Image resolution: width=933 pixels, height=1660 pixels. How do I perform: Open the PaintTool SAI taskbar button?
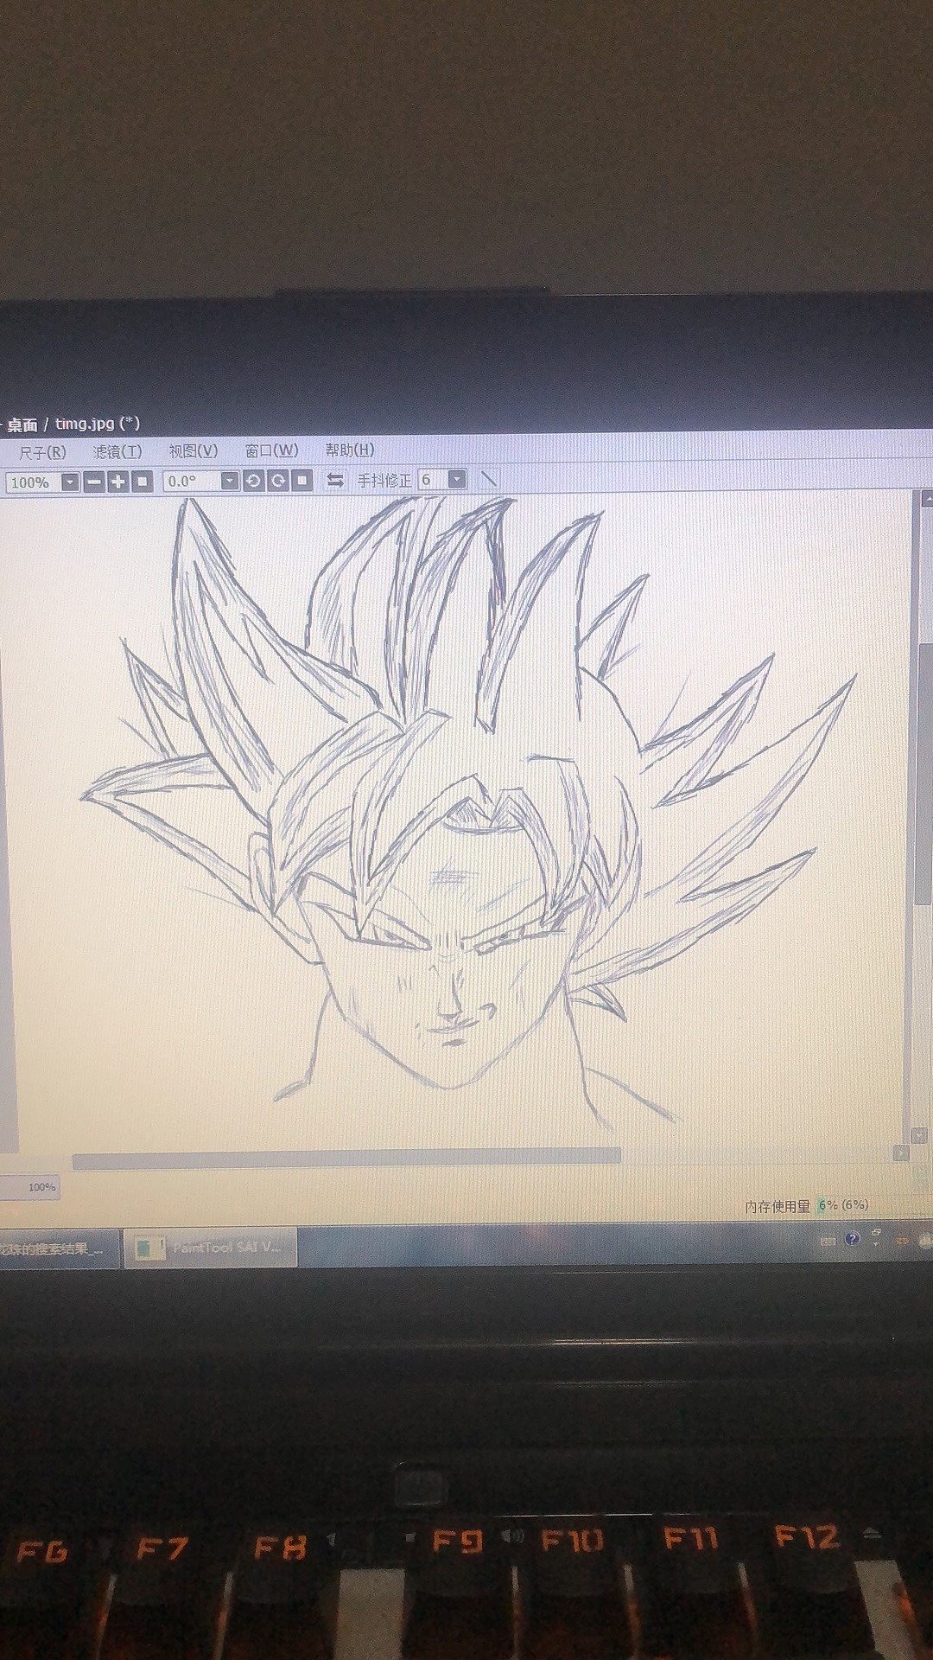(x=211, y=1248)
